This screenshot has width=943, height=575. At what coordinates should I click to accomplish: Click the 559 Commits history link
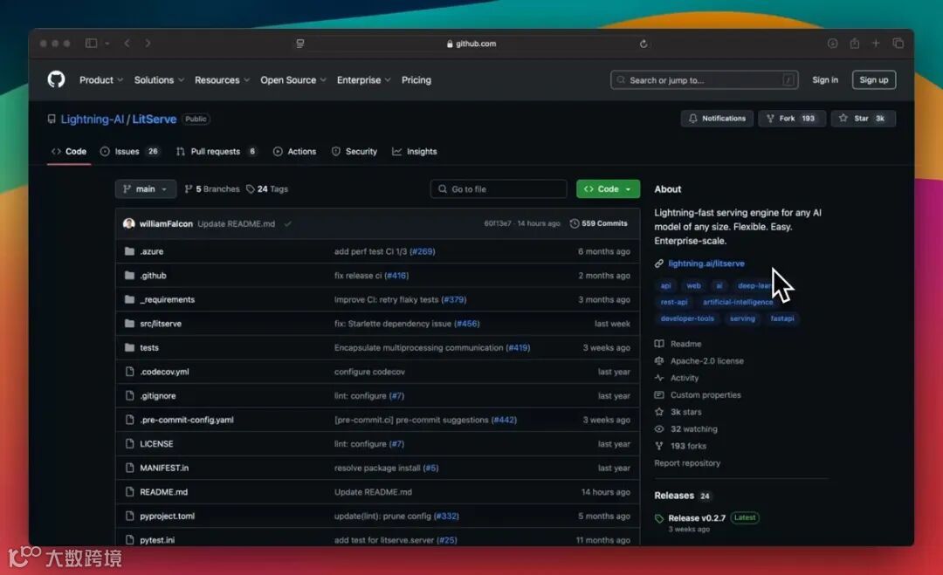pyautogui.click(x=598, y=223)
